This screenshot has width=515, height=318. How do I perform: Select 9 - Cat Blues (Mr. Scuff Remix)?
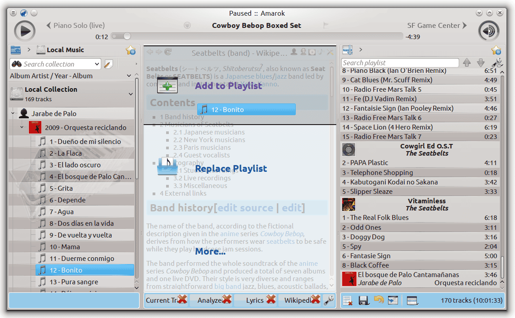pyautogui.click(x=420, y=80)
